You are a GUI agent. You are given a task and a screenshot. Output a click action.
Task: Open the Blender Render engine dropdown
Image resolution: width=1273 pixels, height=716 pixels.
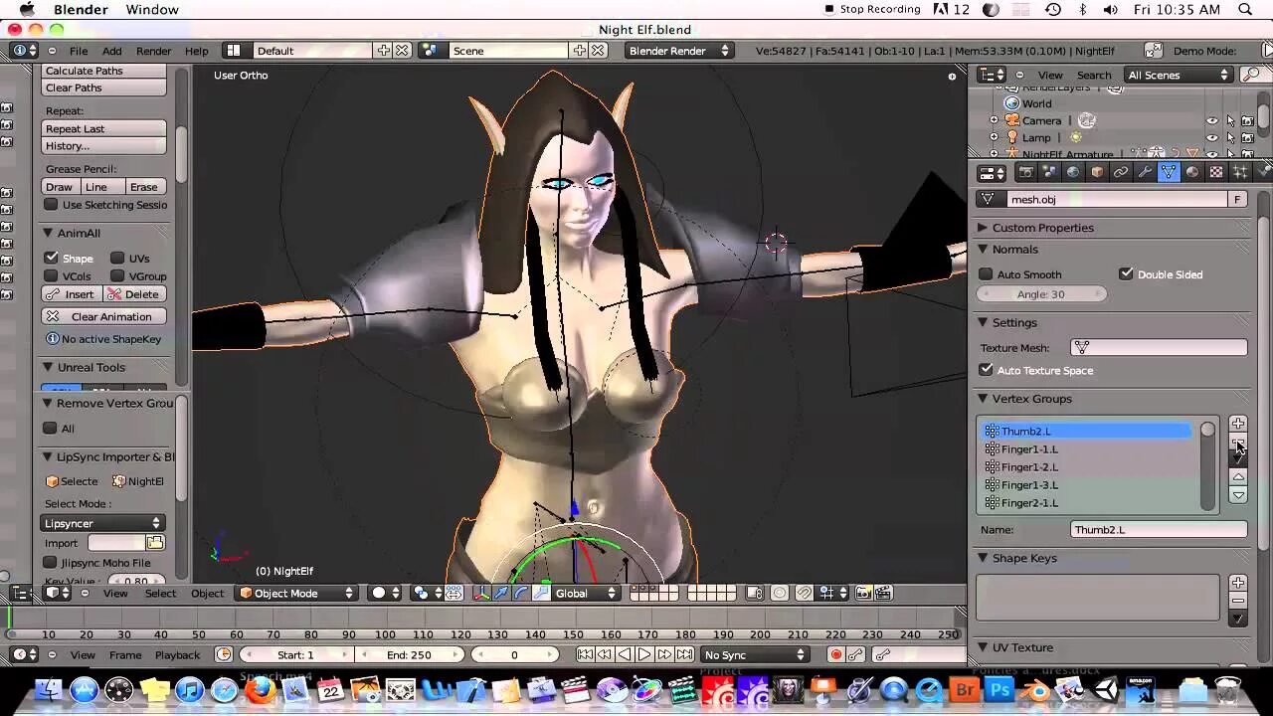(679, 51)
